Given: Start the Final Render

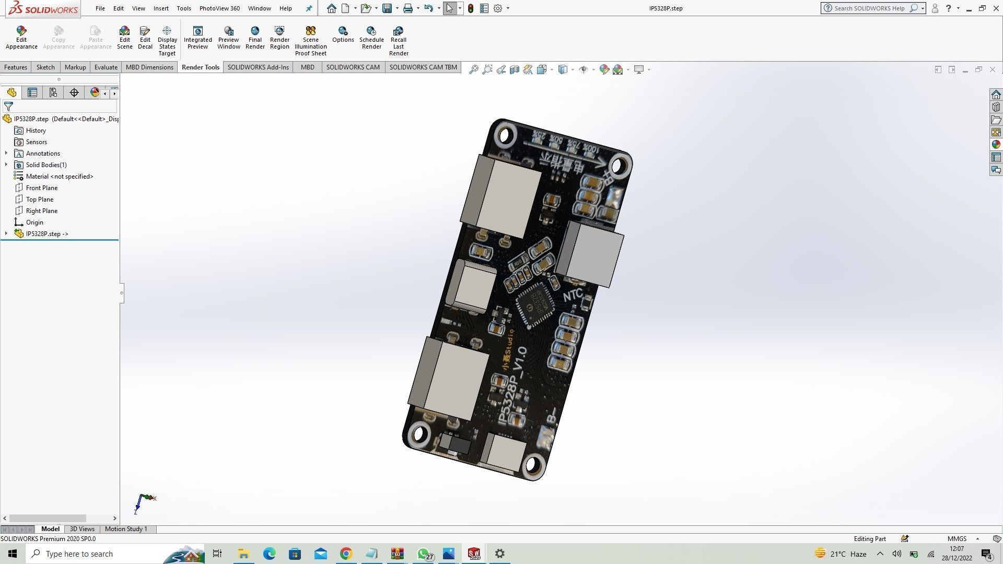Looking at the screenshot, I should pos(255,38).
